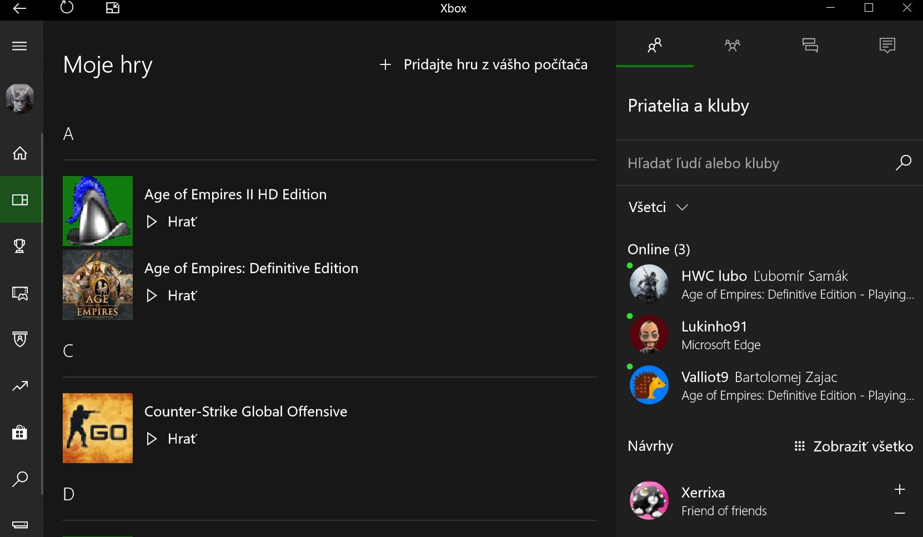923x537 pixels.
Task: Focus the Hľadať ľudí alebo kluby field
Action: [x=769, y=163]
